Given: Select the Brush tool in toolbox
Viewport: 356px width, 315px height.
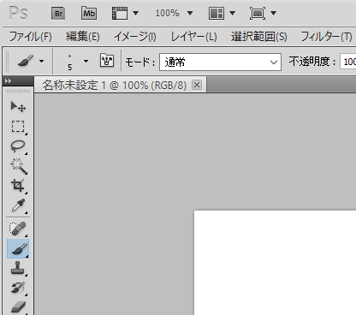Looking at the screenshot, I should point(18,249).
